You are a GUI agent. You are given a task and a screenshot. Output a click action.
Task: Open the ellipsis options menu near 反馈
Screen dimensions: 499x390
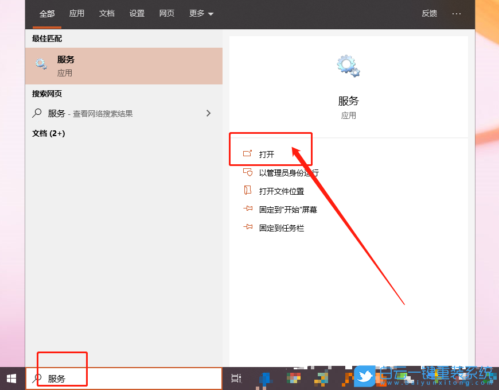457,14
